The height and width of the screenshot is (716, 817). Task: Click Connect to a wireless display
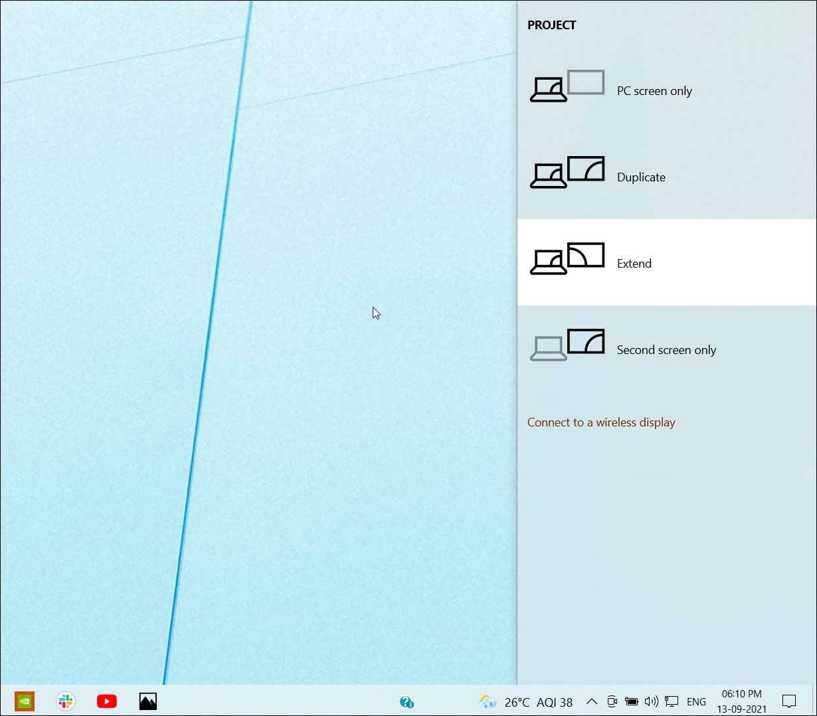click(601, 422)
